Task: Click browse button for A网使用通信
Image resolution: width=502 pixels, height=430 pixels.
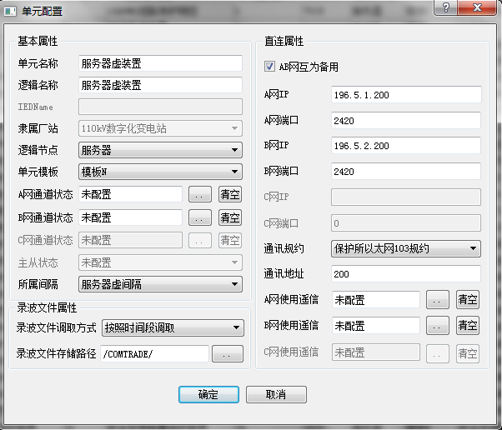Action: pos(438,299)
